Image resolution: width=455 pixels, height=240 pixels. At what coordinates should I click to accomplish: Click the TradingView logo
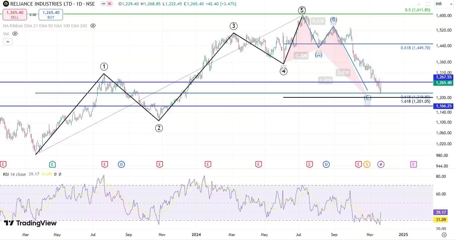point(30,223)
